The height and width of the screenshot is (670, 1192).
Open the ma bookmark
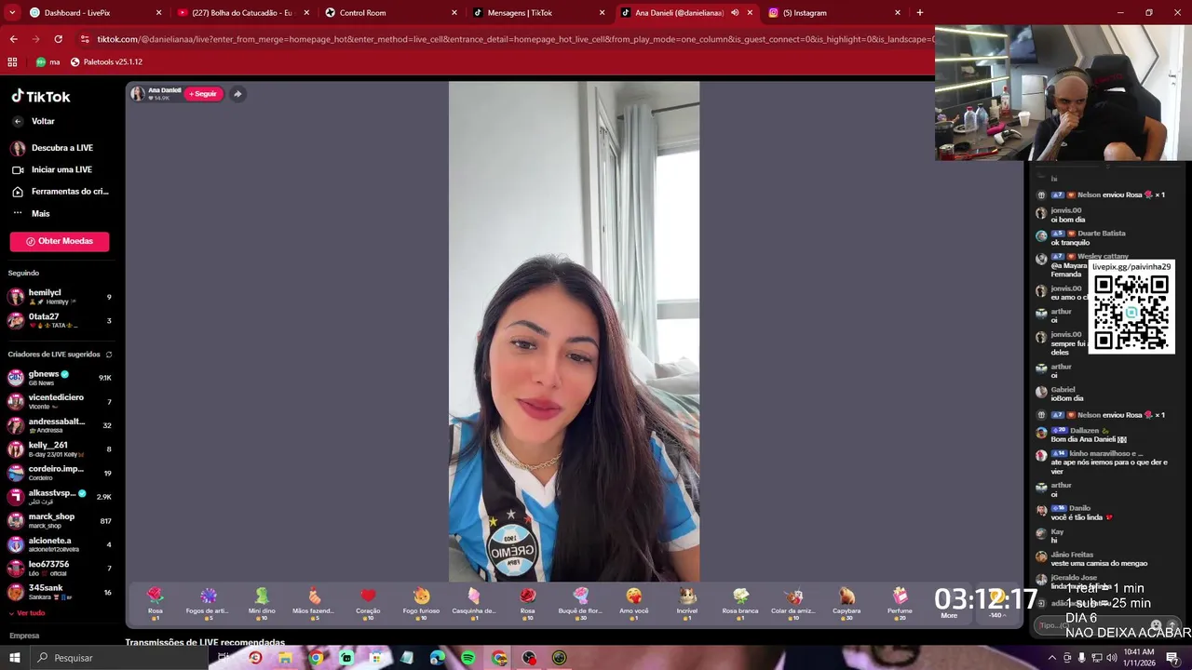[47, 62]
